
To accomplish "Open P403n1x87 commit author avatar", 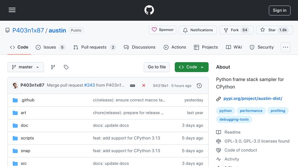I will (15, 85).
